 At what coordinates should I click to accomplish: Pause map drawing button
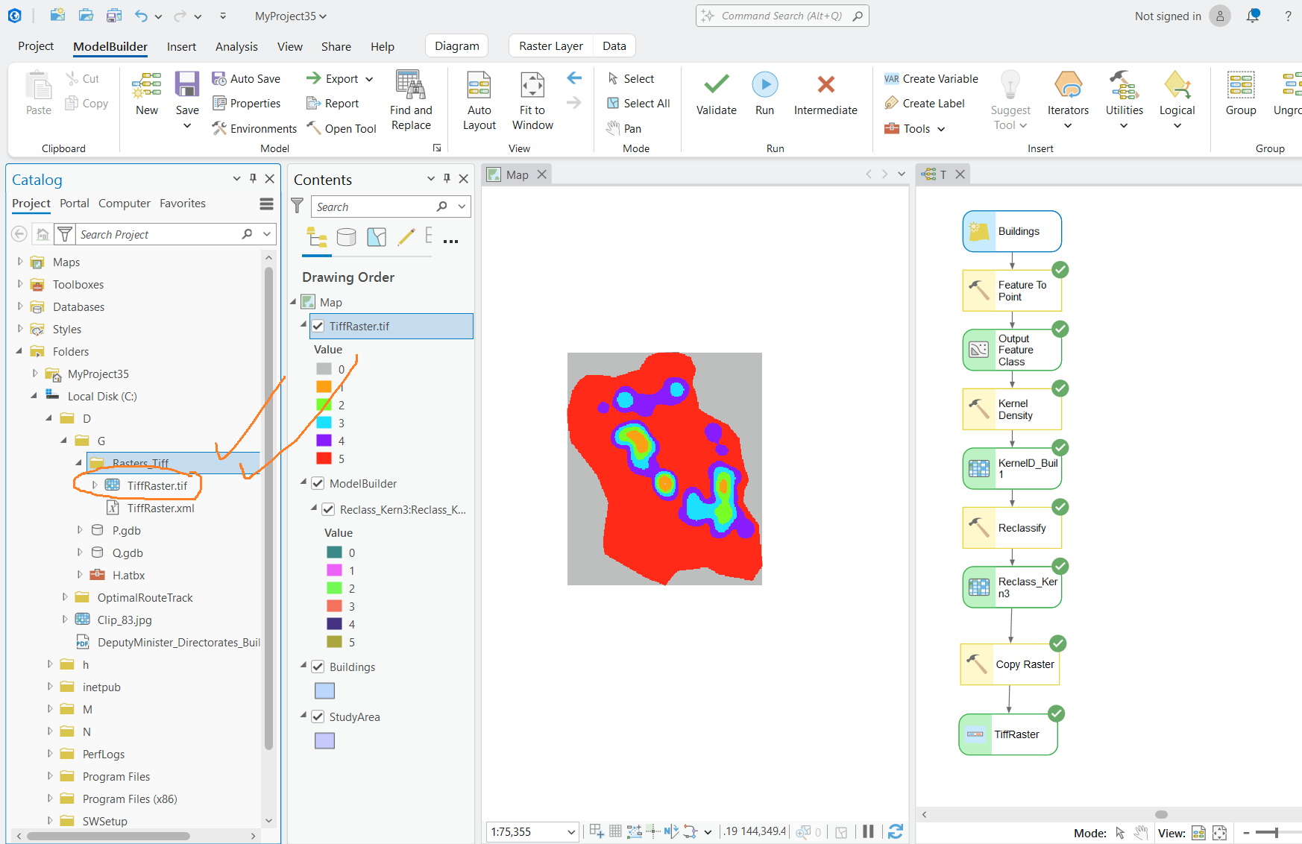click(x=868, y=831)
